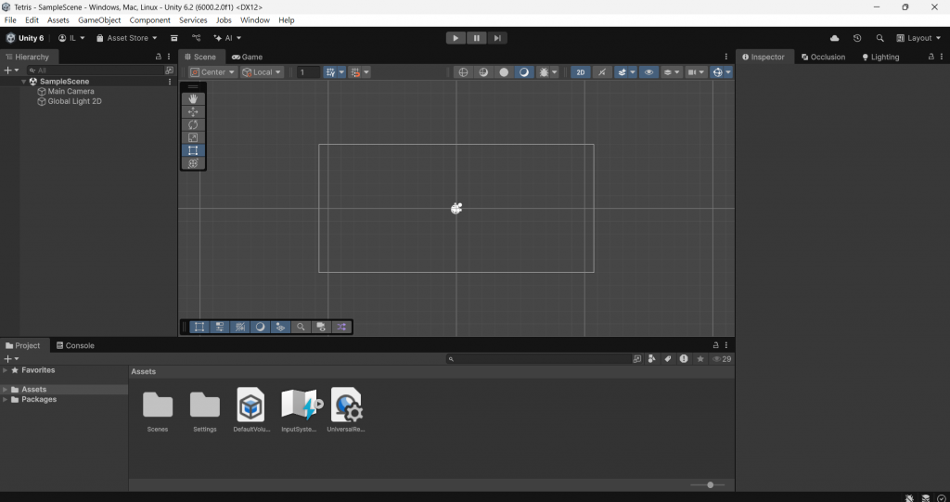
Task: Click the favorite star icon in Project toolbar
Action: pyautogui.click(x=700, y=359)
